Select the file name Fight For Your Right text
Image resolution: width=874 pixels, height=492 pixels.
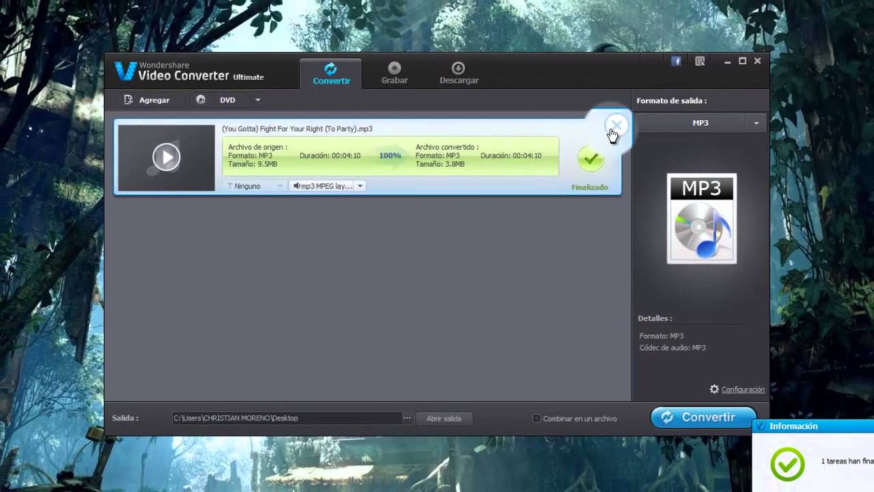click(297, 128)
